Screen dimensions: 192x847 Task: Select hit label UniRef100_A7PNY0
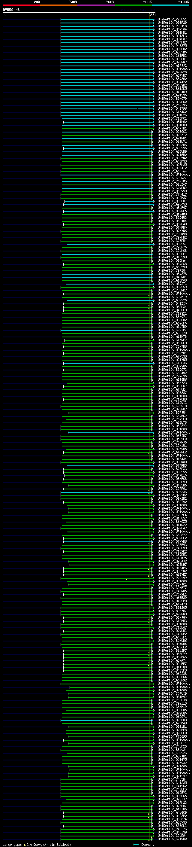point(172,72)
